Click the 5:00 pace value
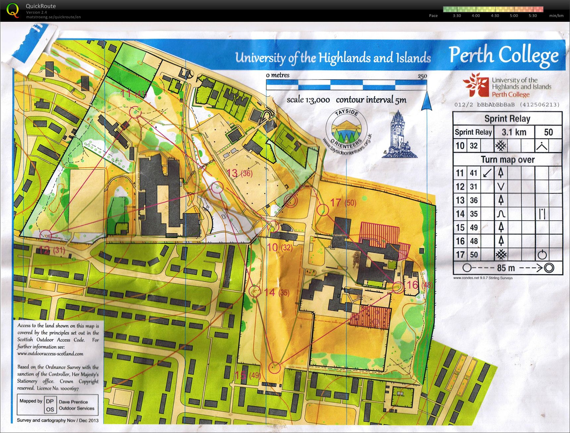Screen dimensions: 570x433 coord(514,16)
